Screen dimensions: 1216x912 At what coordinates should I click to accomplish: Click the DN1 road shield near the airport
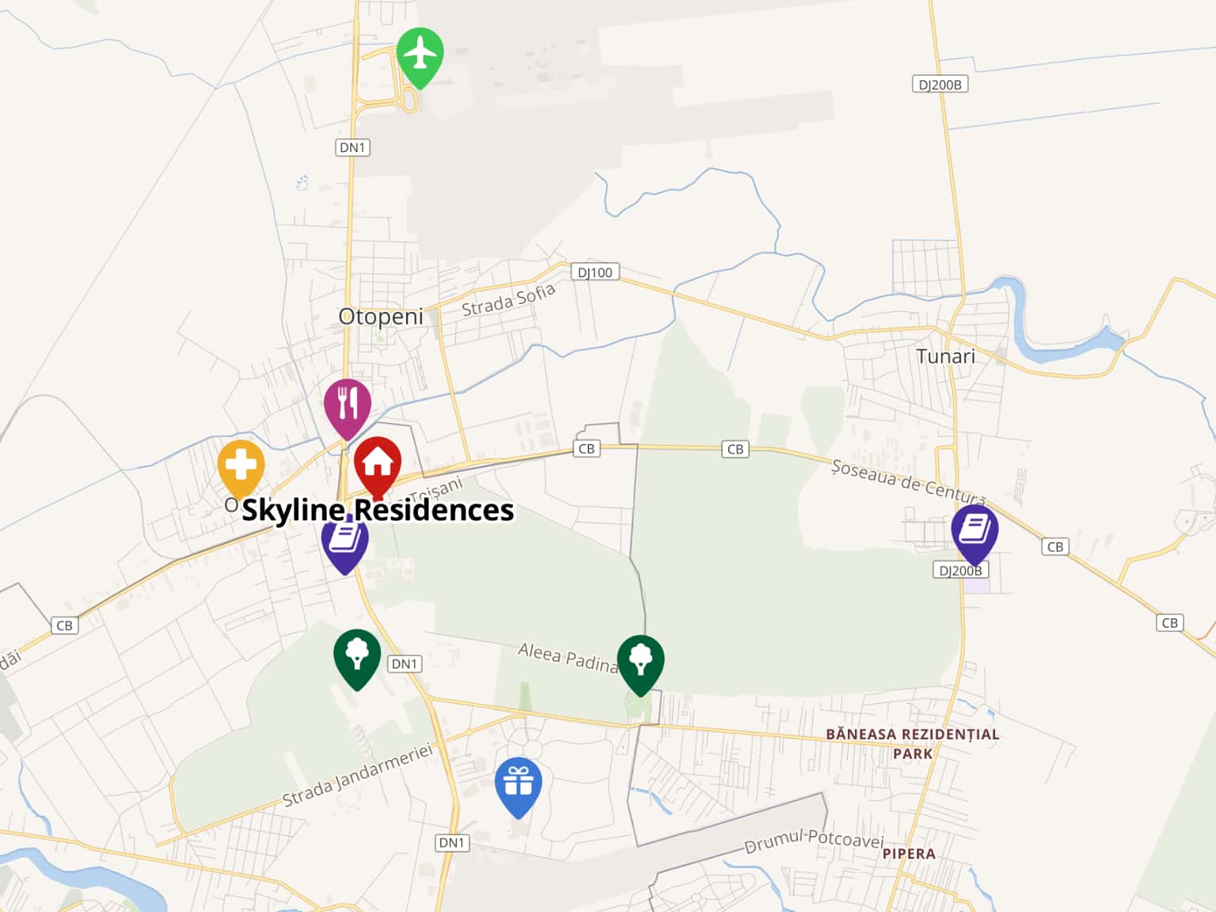[352, 147]
